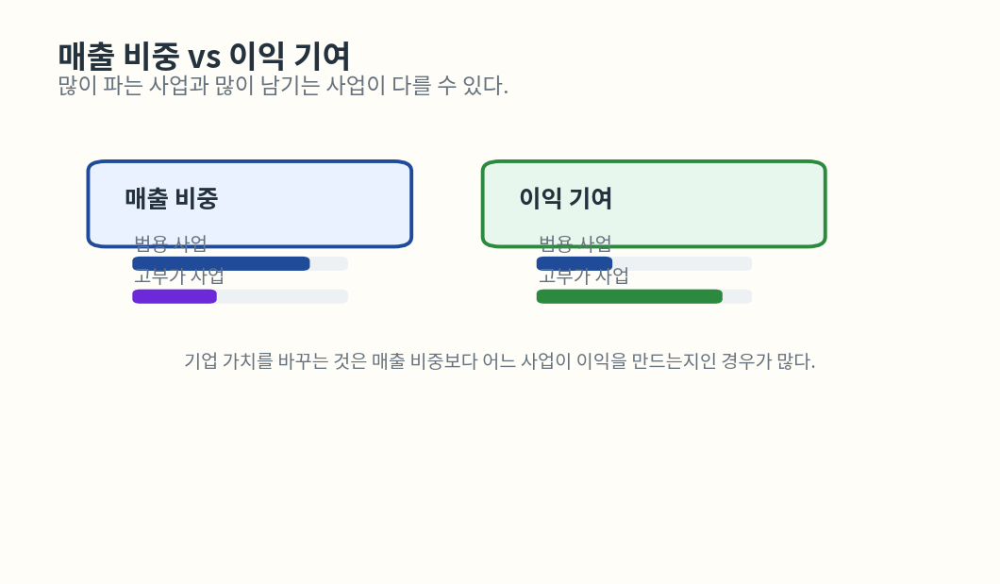This screenshot has height=584, width=1000.
Task: Click the footer sentence starting with 기업 가치를
Action: [499, 361]
